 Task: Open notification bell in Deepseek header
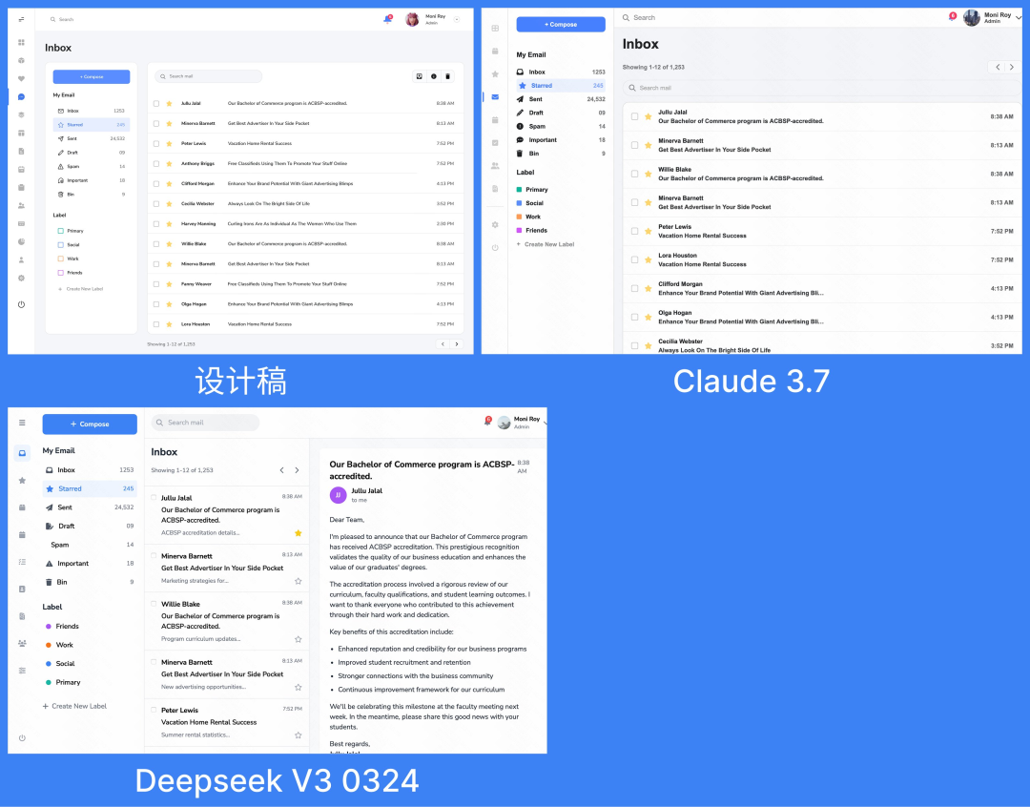(488, 421)
